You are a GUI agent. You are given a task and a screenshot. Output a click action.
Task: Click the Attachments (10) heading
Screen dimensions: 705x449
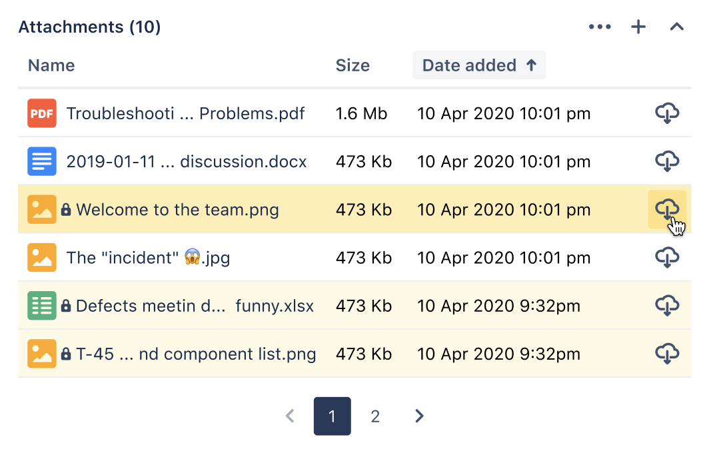(89, 27)
